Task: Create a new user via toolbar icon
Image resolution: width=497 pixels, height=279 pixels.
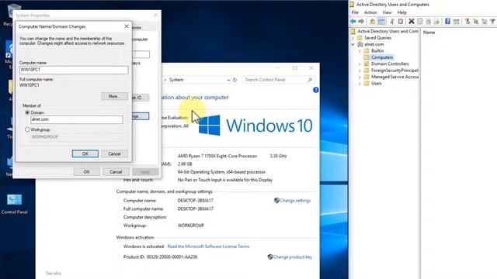Action: 467,21
